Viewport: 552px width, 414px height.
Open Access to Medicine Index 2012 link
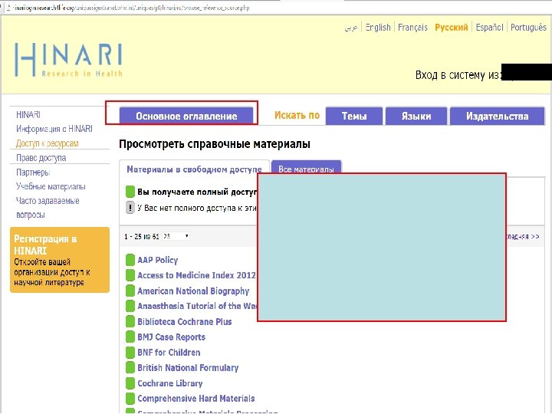pos(196,275)
